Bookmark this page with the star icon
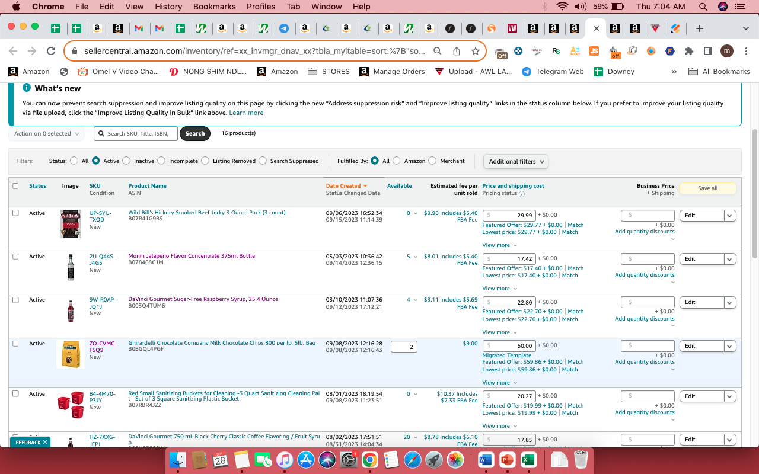The height and width of the screenshot is (474, 759). pos(476,52)
